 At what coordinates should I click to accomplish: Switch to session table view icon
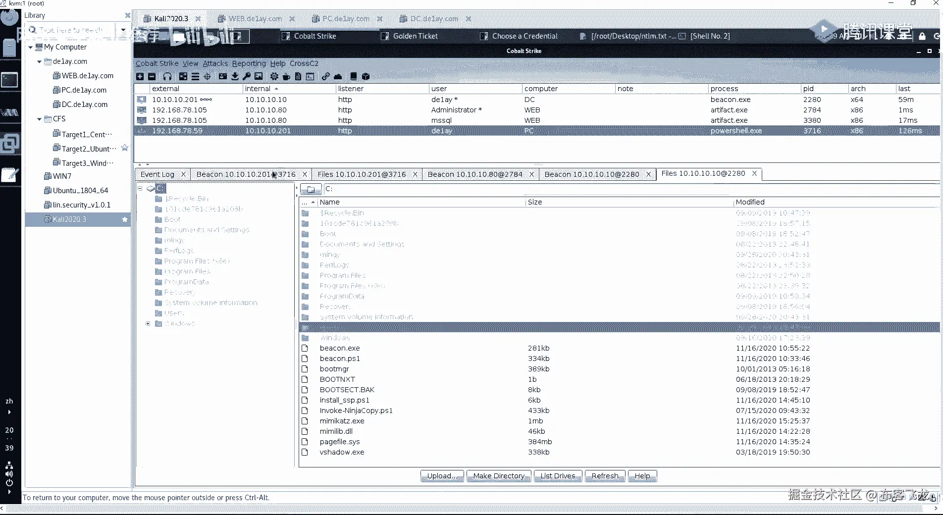(x=195, y=76)
